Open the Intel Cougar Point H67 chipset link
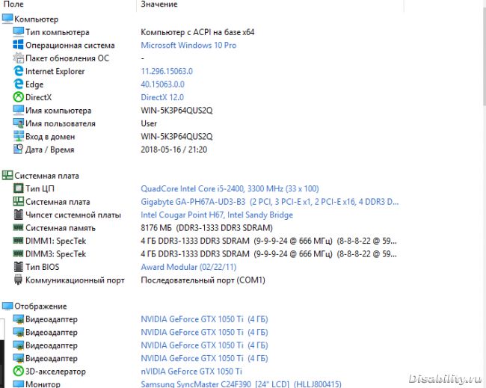Screen dimensions: 486x388 click(217, 215)
